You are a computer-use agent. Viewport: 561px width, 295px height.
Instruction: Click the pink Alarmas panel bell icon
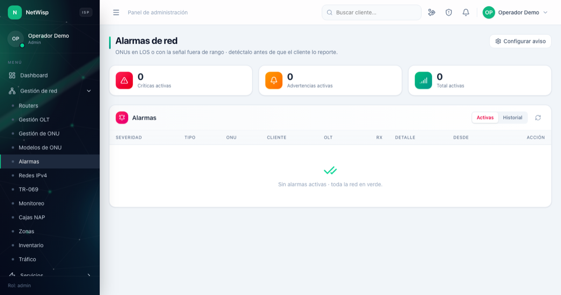122,117
